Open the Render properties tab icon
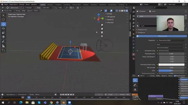Screen dimensions: 188x105 [134, 16]
